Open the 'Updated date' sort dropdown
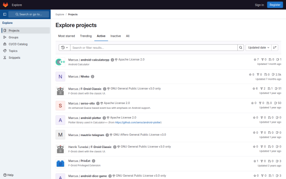286x179 pixels. (258, 47)
